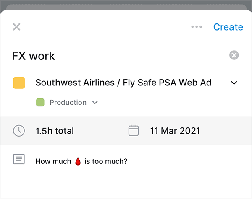Edit the 1.5h total duration
The image size is (252, 199).
(55, 131)
